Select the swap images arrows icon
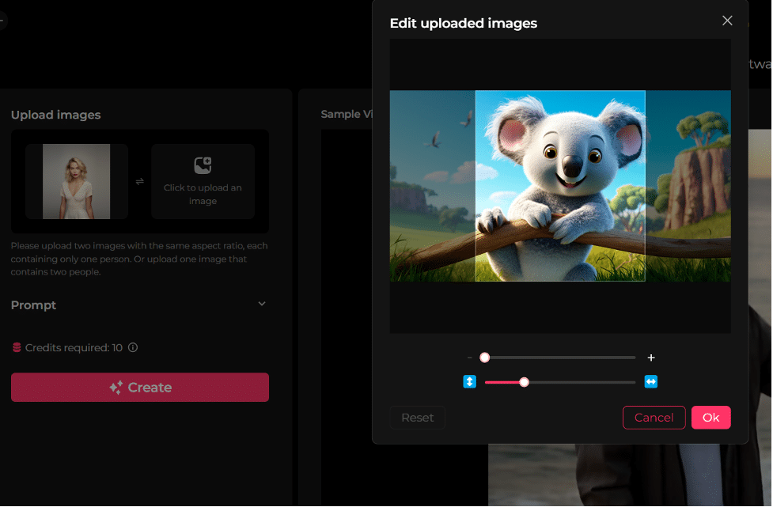Screen dimensions: 773x507 point(139,181)
